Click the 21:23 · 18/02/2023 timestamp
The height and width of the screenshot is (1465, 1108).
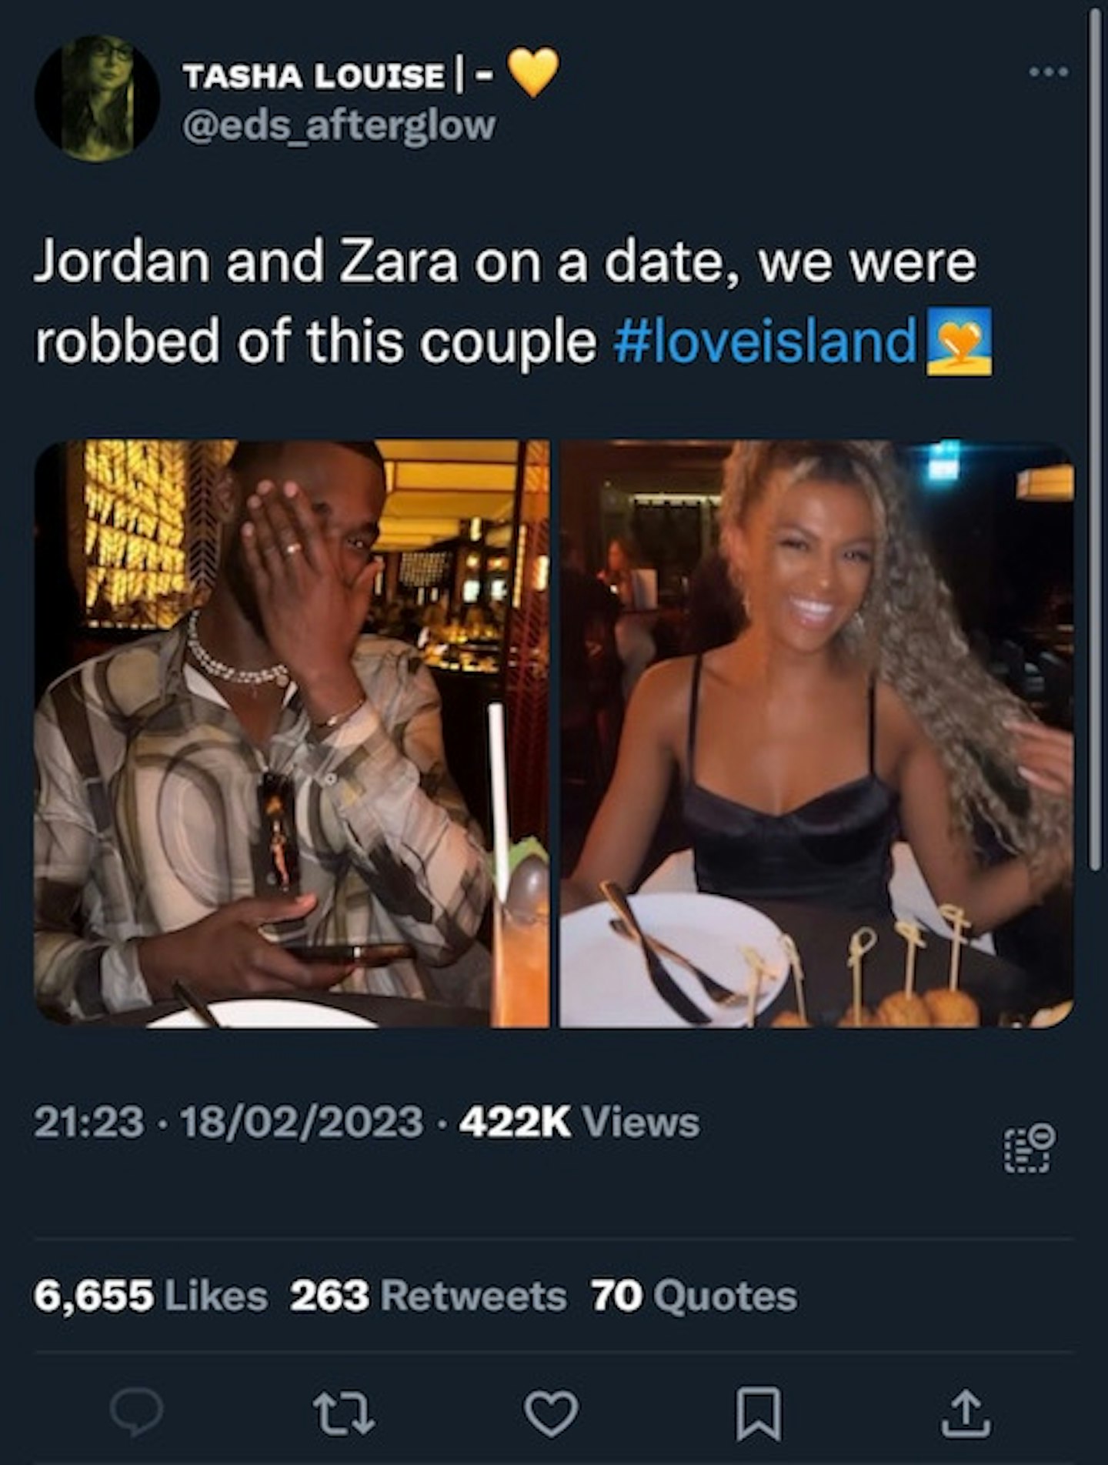229,1122
